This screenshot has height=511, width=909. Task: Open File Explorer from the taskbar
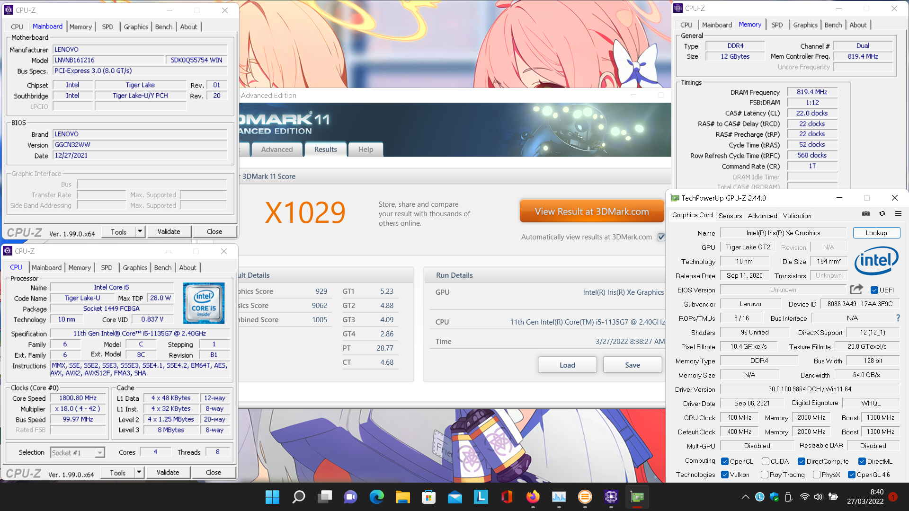tap(402, 497)
